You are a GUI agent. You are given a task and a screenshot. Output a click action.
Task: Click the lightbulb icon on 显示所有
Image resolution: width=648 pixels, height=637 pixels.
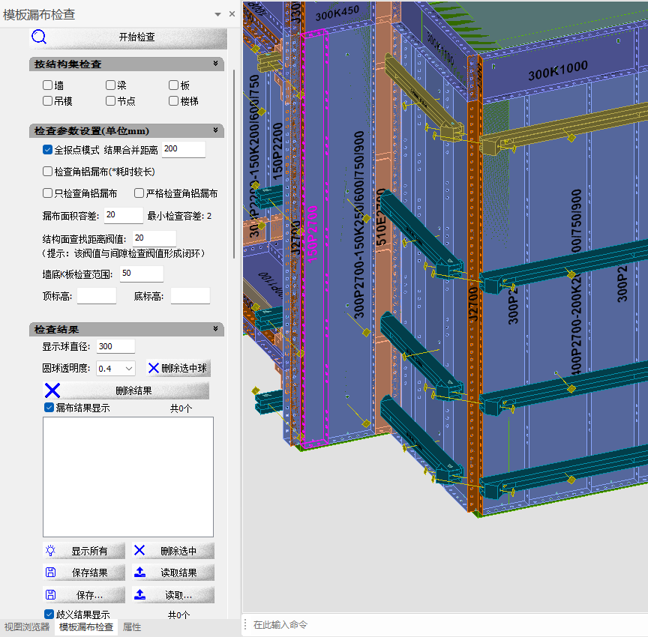(50, 551)
